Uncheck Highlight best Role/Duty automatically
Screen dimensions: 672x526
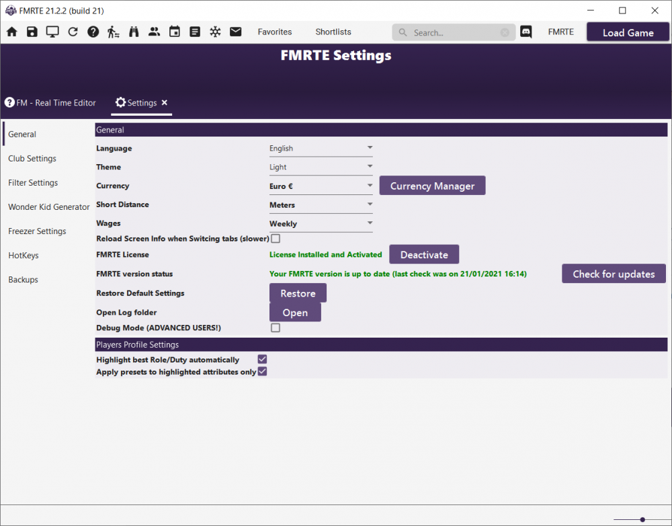click(x=262, y=359)
